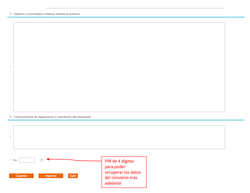Click the Objetivo y actividades section heading

(x=47, y=14)
